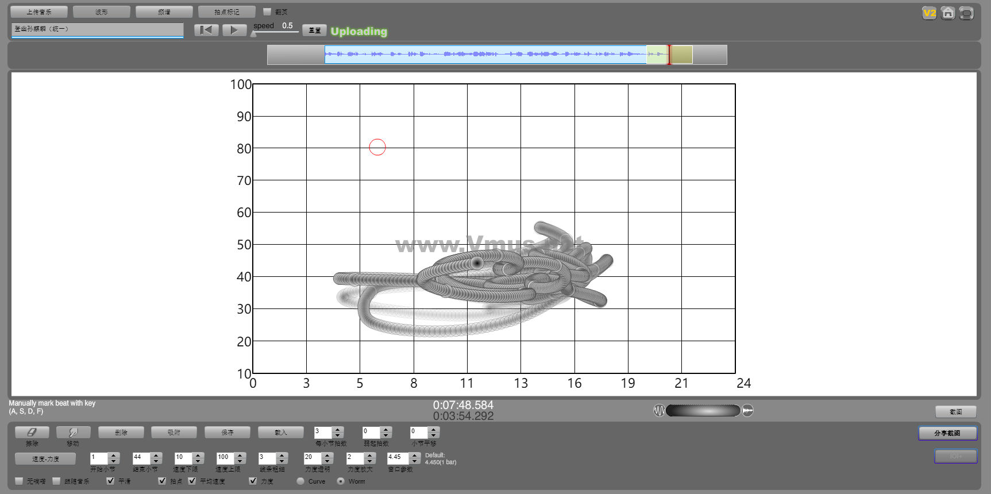Click the 删除 delete button
This screenshot has width=991, height=494.
121,432
